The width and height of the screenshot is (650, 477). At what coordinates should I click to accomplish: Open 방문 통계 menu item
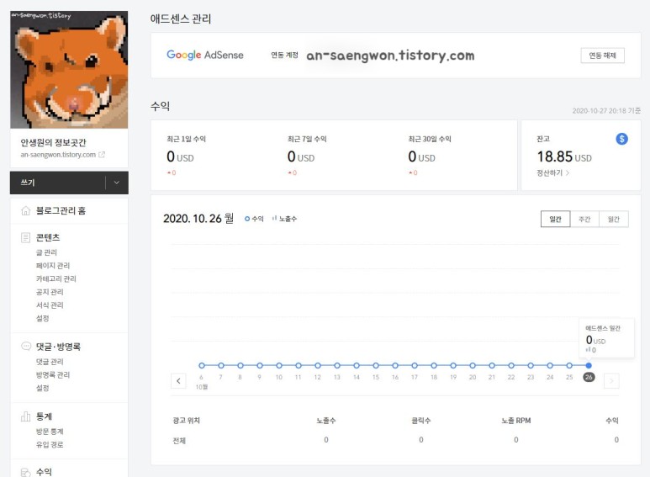tap(50, 432)
